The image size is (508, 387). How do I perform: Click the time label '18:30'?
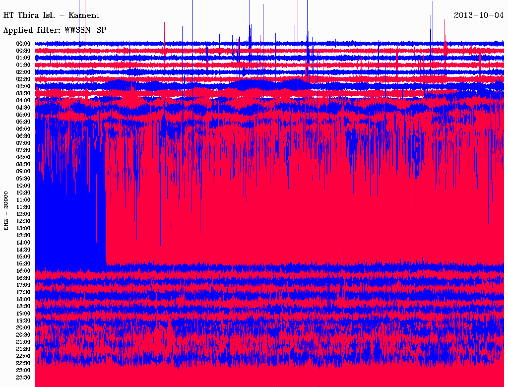click(x=23, y=306)
